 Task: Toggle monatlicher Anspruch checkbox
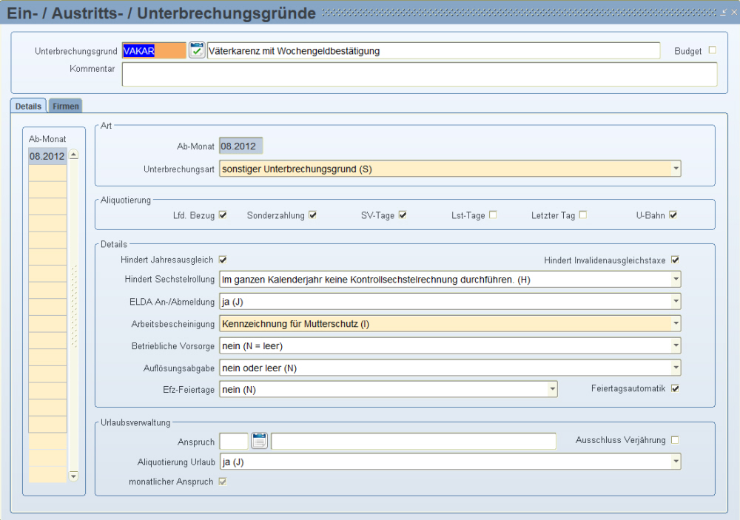[x=223, y=482]
